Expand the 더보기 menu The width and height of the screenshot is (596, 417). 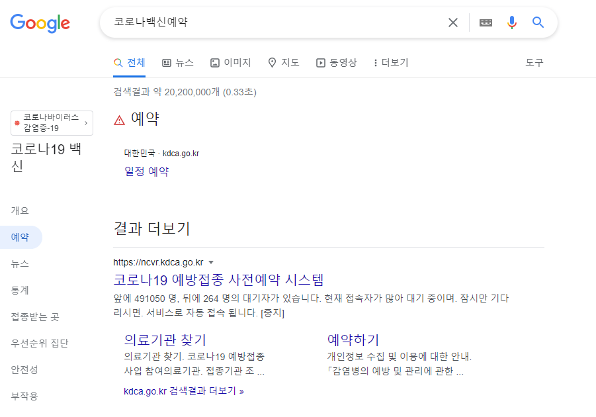391,62
